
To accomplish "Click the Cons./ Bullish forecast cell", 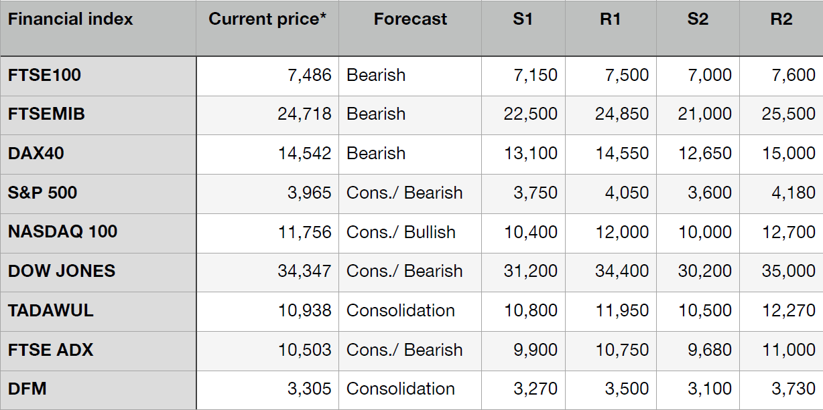I will [x=401, y=232].
